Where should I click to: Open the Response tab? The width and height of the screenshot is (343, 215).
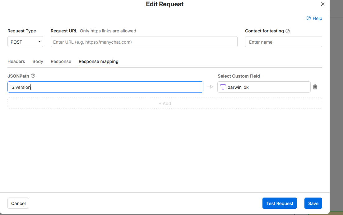point(61,61)
